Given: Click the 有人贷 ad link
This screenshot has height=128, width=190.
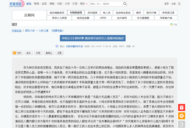Looking at the screenshot, I should point(107,13).
